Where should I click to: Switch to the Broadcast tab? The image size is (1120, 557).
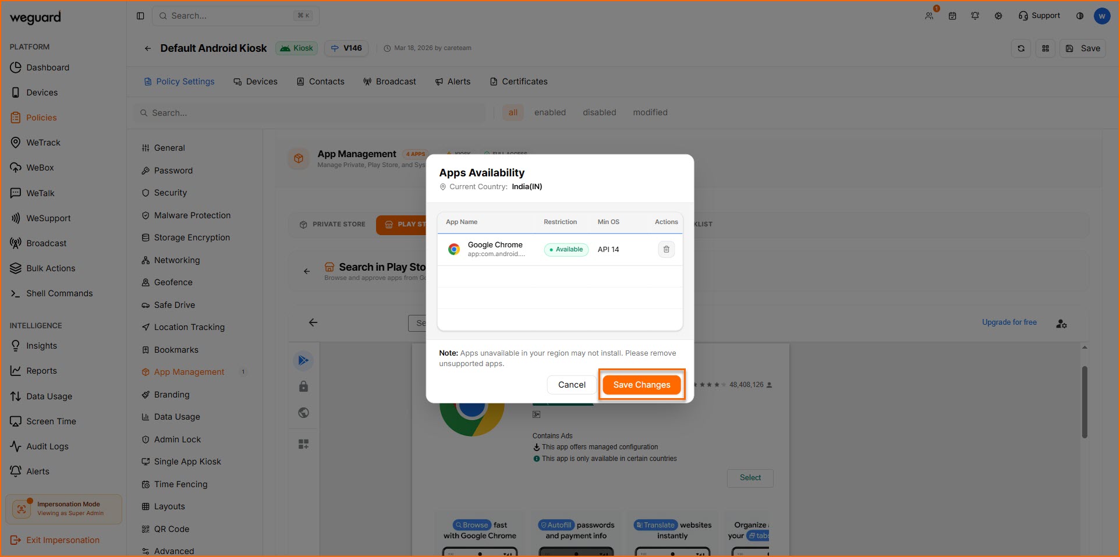click(389, 81)
